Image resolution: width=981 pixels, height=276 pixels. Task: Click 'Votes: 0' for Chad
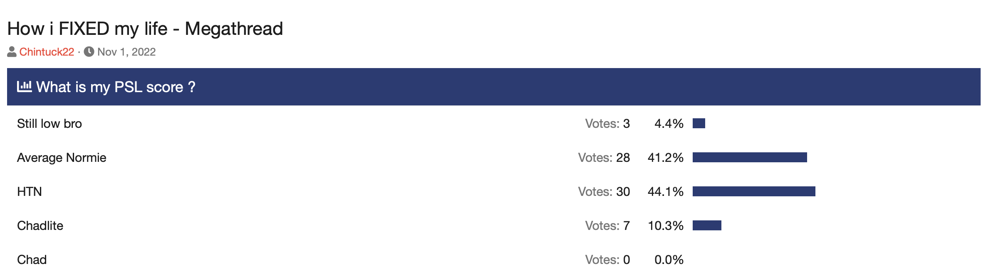(x=607, y=260)
